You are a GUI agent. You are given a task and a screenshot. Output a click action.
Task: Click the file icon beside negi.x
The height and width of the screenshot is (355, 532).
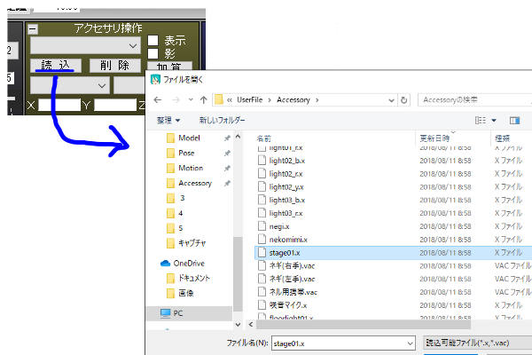pos(262,226)
